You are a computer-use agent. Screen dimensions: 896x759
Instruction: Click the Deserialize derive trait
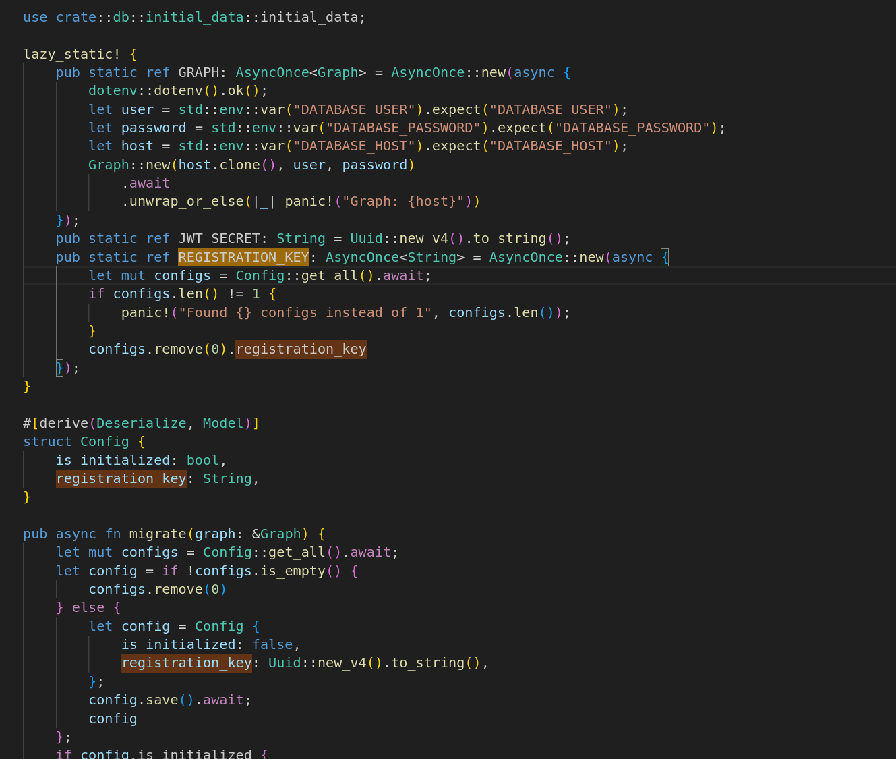pyautogui.click(x=141, y=423)
